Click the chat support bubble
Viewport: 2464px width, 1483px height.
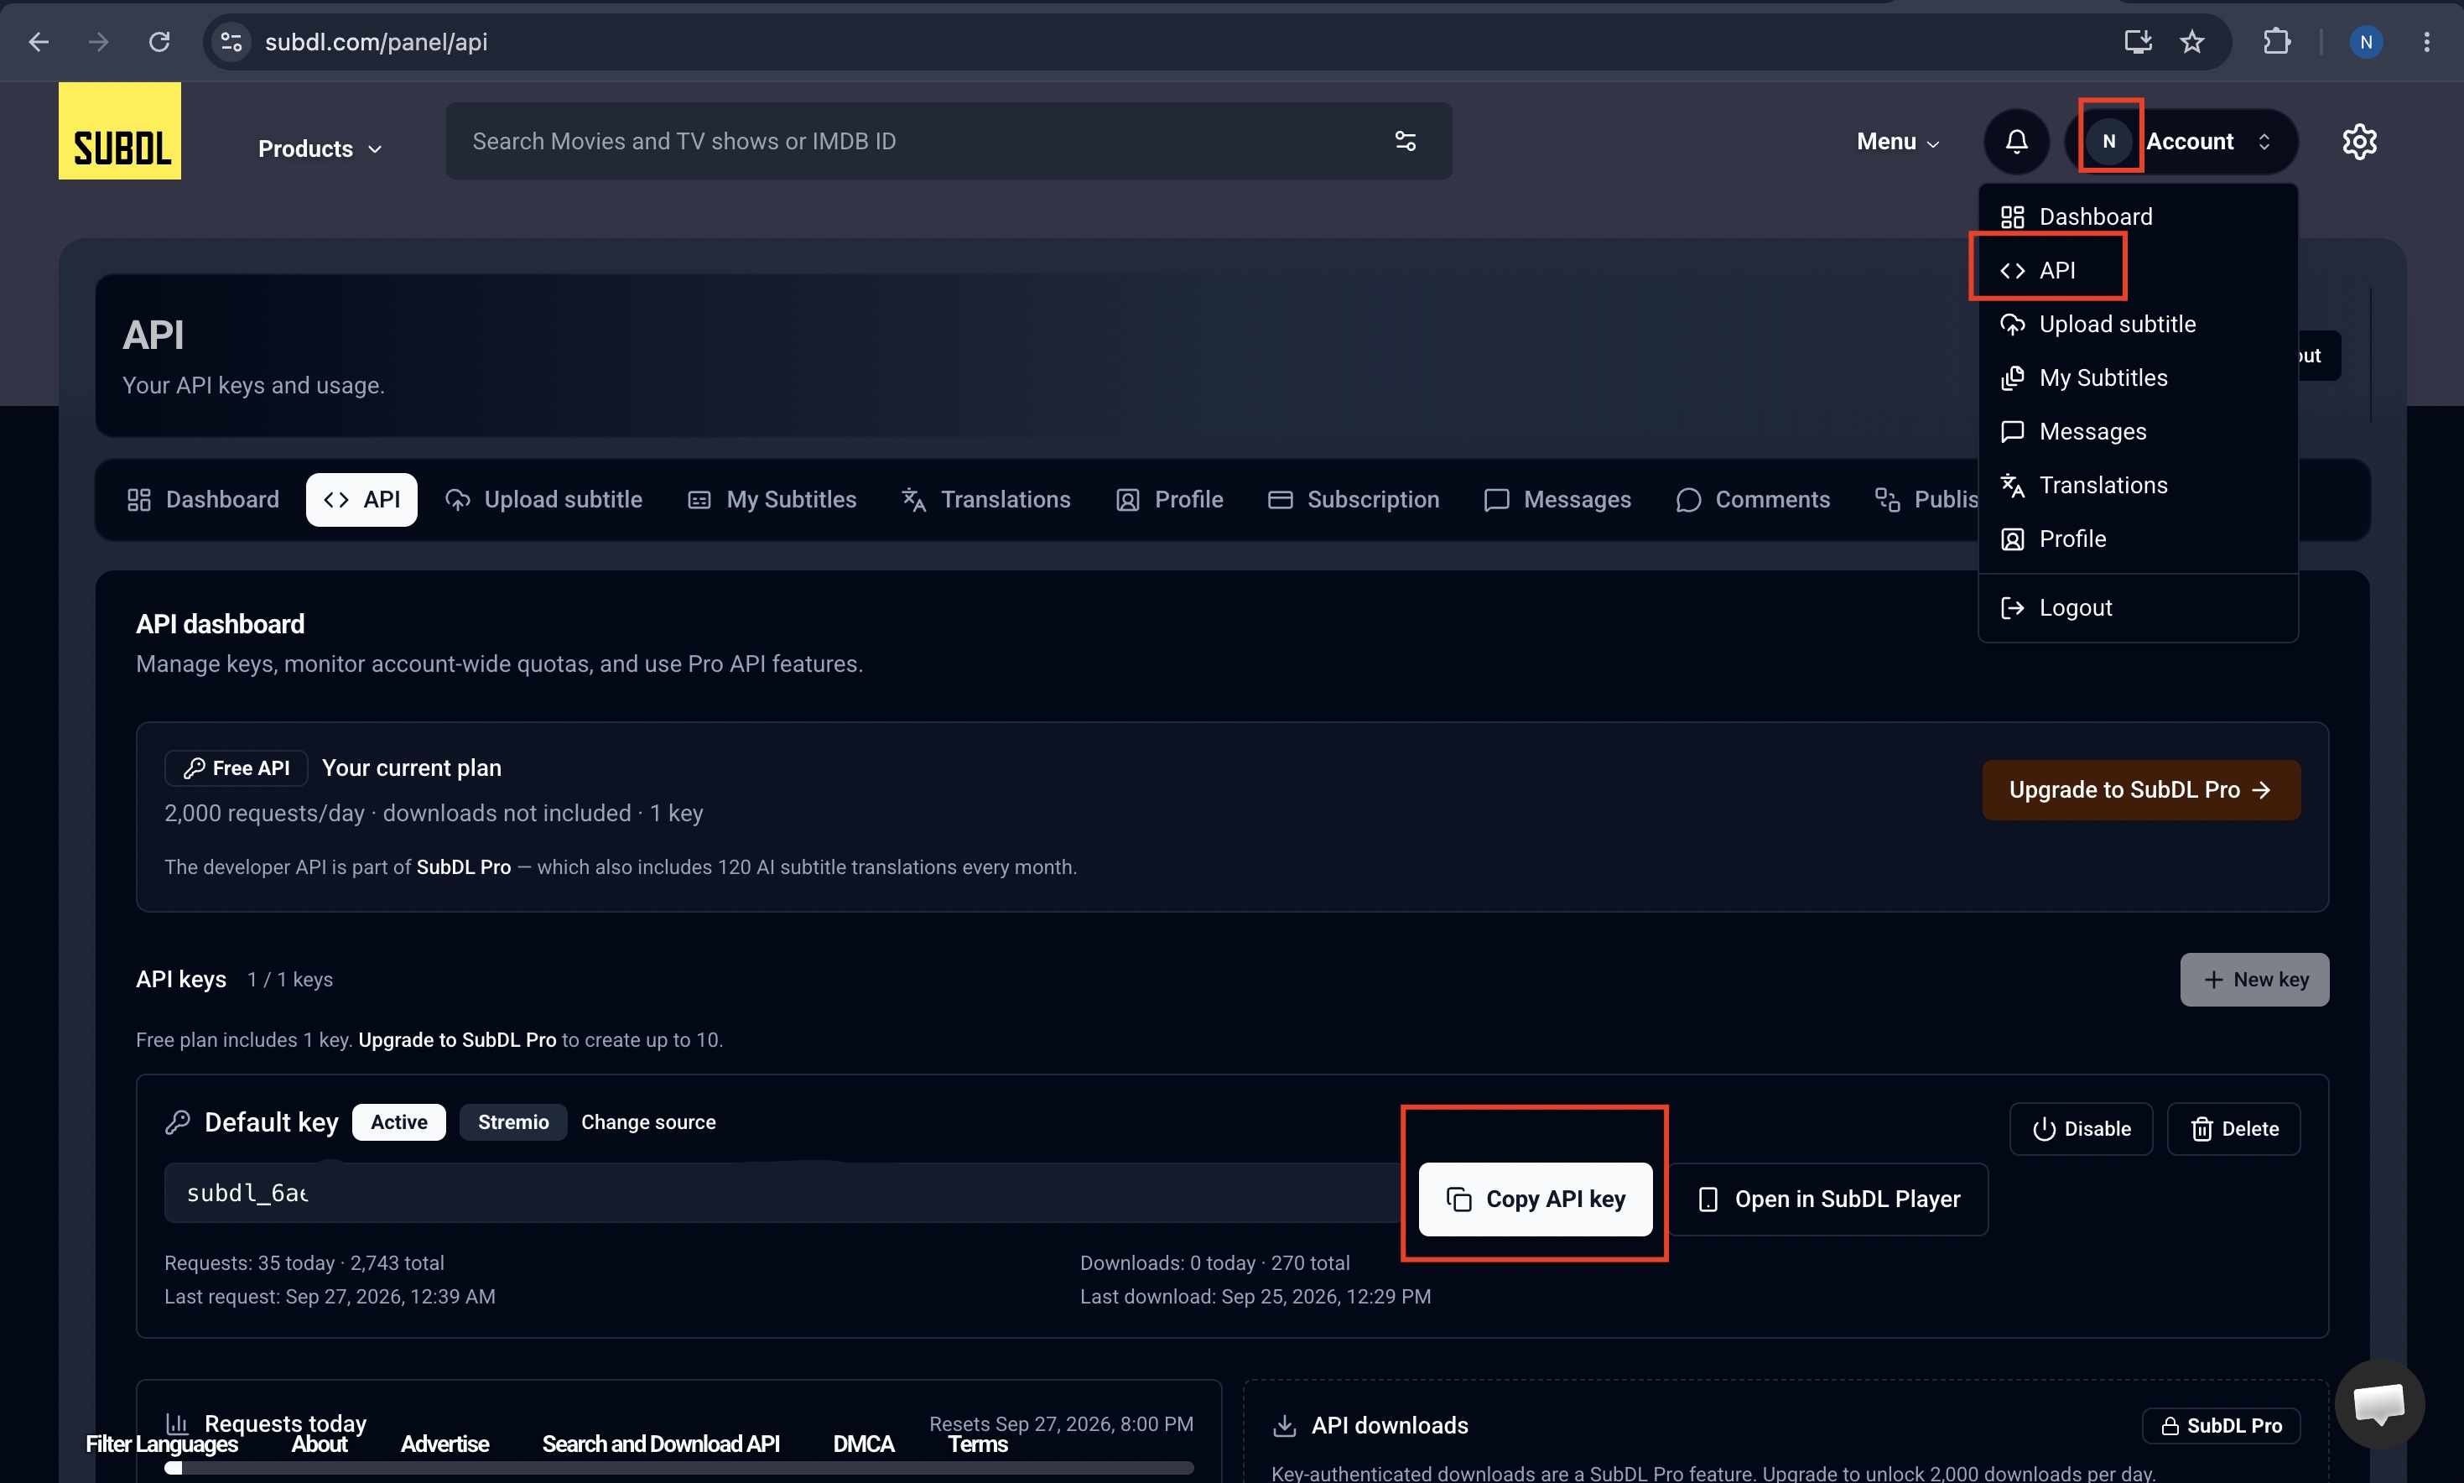tap(2379, 1404)
